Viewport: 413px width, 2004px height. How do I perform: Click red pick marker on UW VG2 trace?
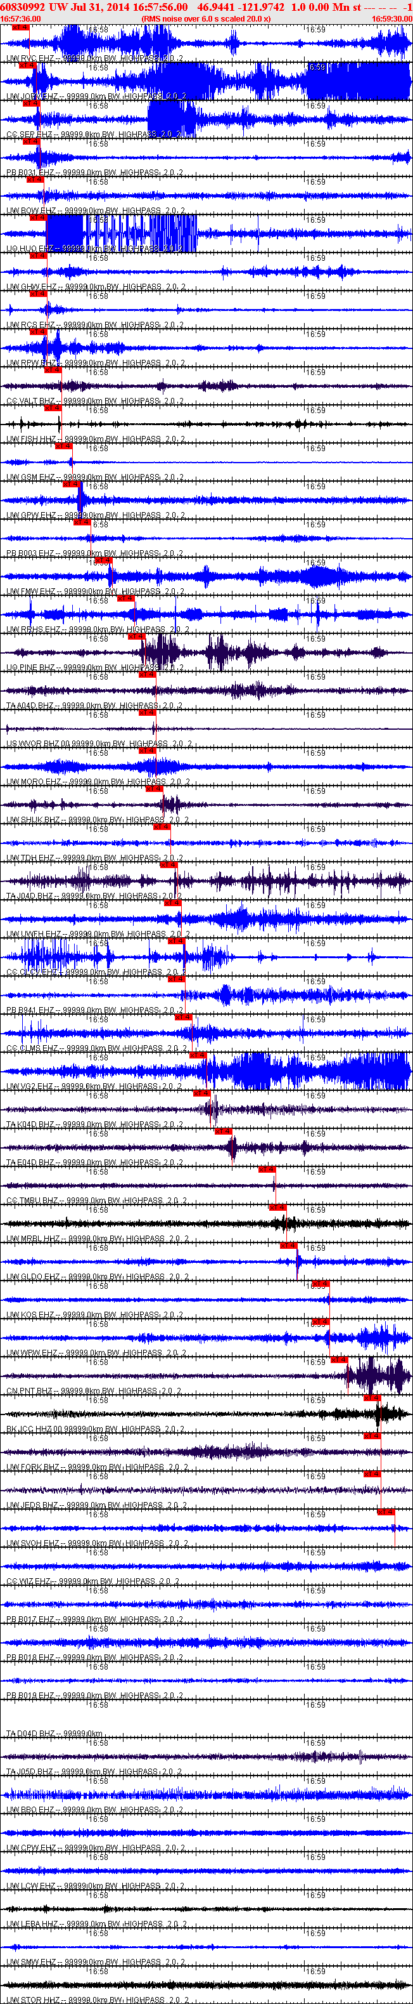point(198,1056)
